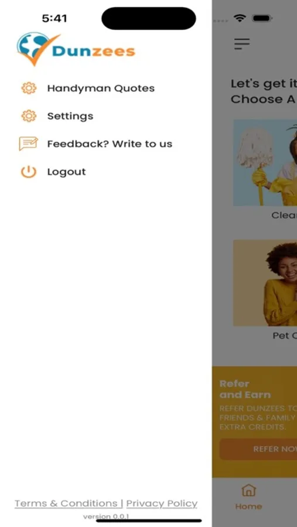This screenshot has height=527, width=297.
Task: Open the Terms & Conditions link
Action: click(x=66, y=504)
